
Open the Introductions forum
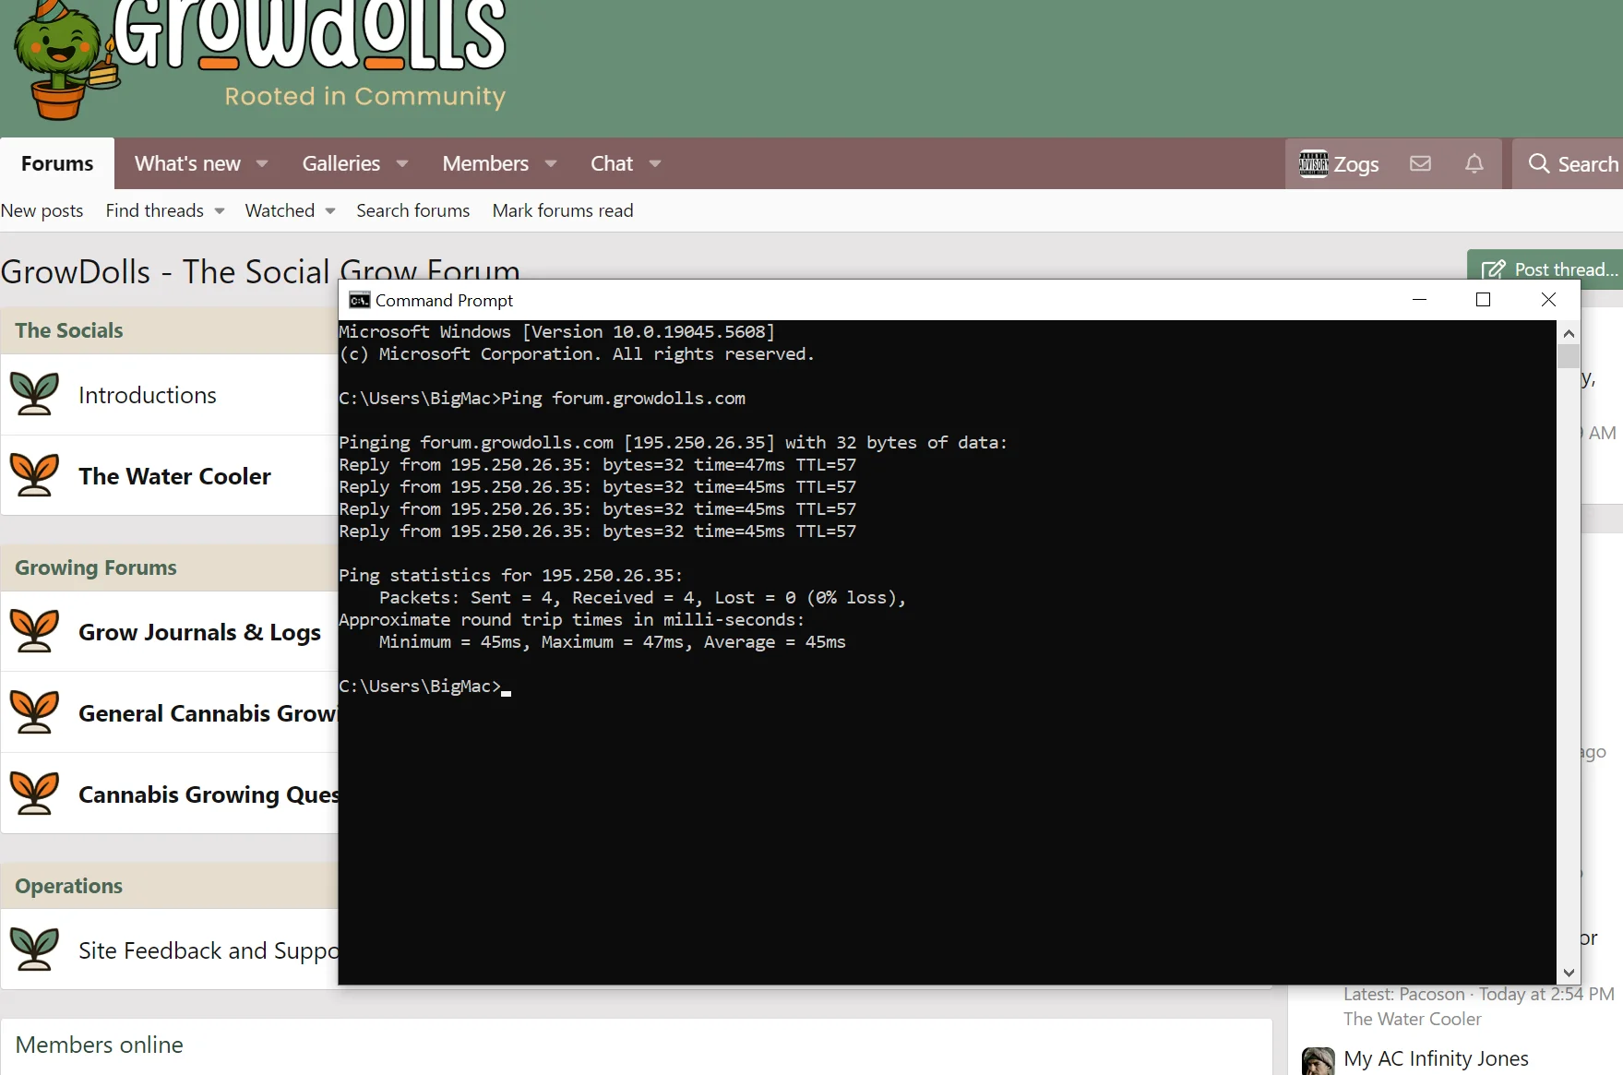point(148,395)
